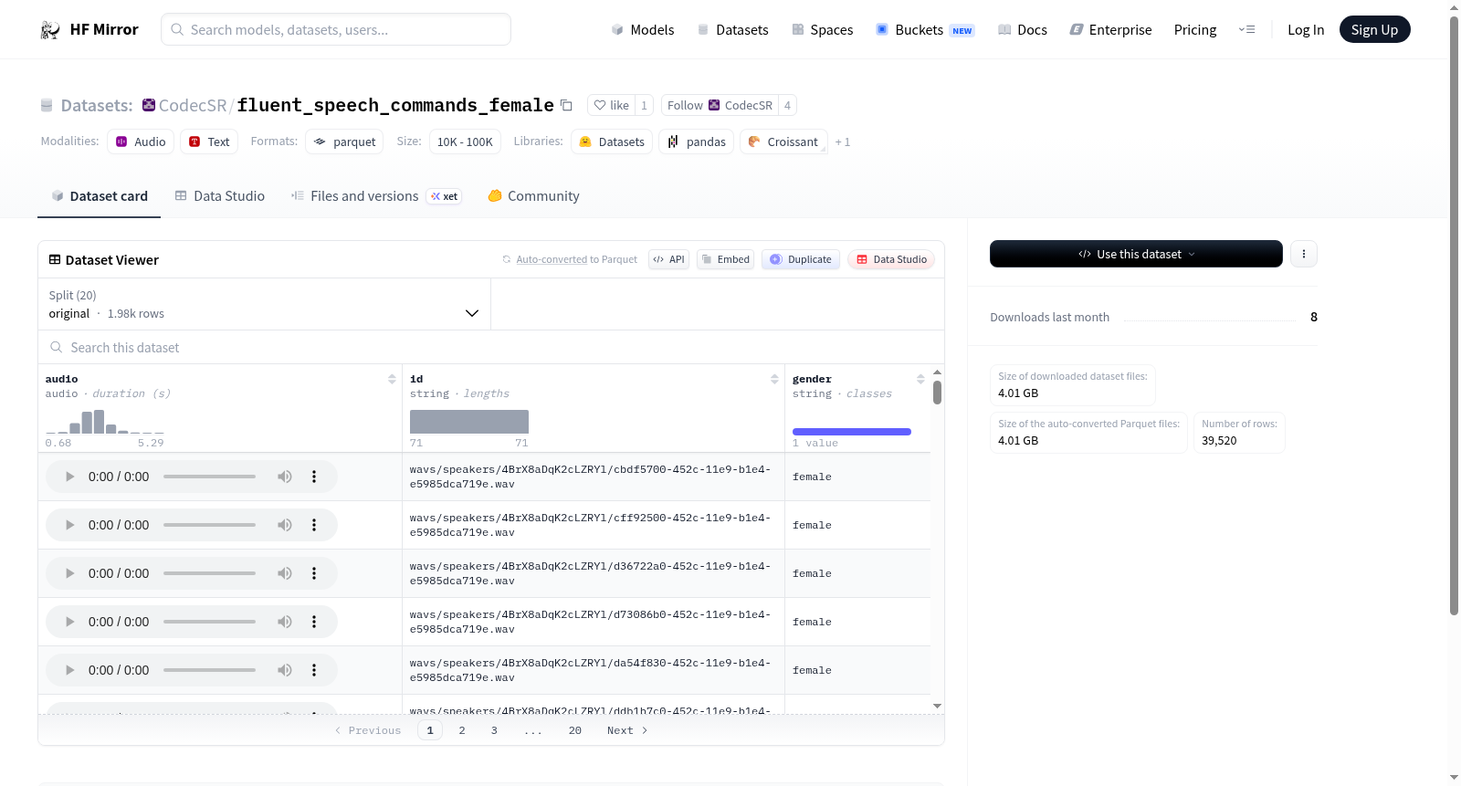Open audio options menu in da54f830 row
The height and width of the screenshot is (786, 1461).
(x=314, y=670)
